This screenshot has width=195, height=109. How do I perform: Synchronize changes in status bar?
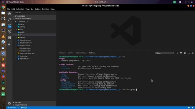coord(18,108)
